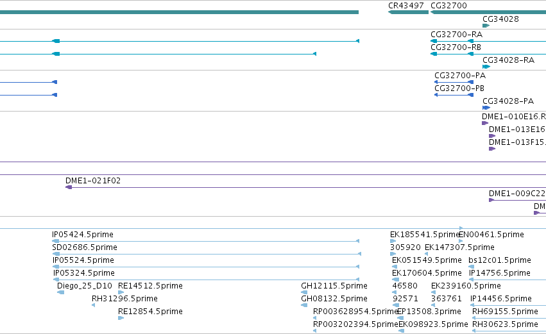The height and width of the screenshot is (334, 546).
Task: Click the SD02686.5prime EST label
Action: (85, 247)
